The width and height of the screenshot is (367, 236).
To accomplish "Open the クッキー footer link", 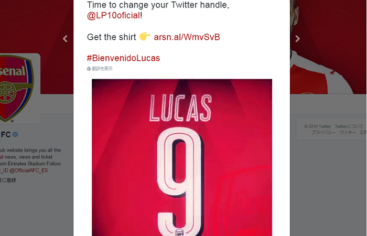I will (x=348, y=132).
